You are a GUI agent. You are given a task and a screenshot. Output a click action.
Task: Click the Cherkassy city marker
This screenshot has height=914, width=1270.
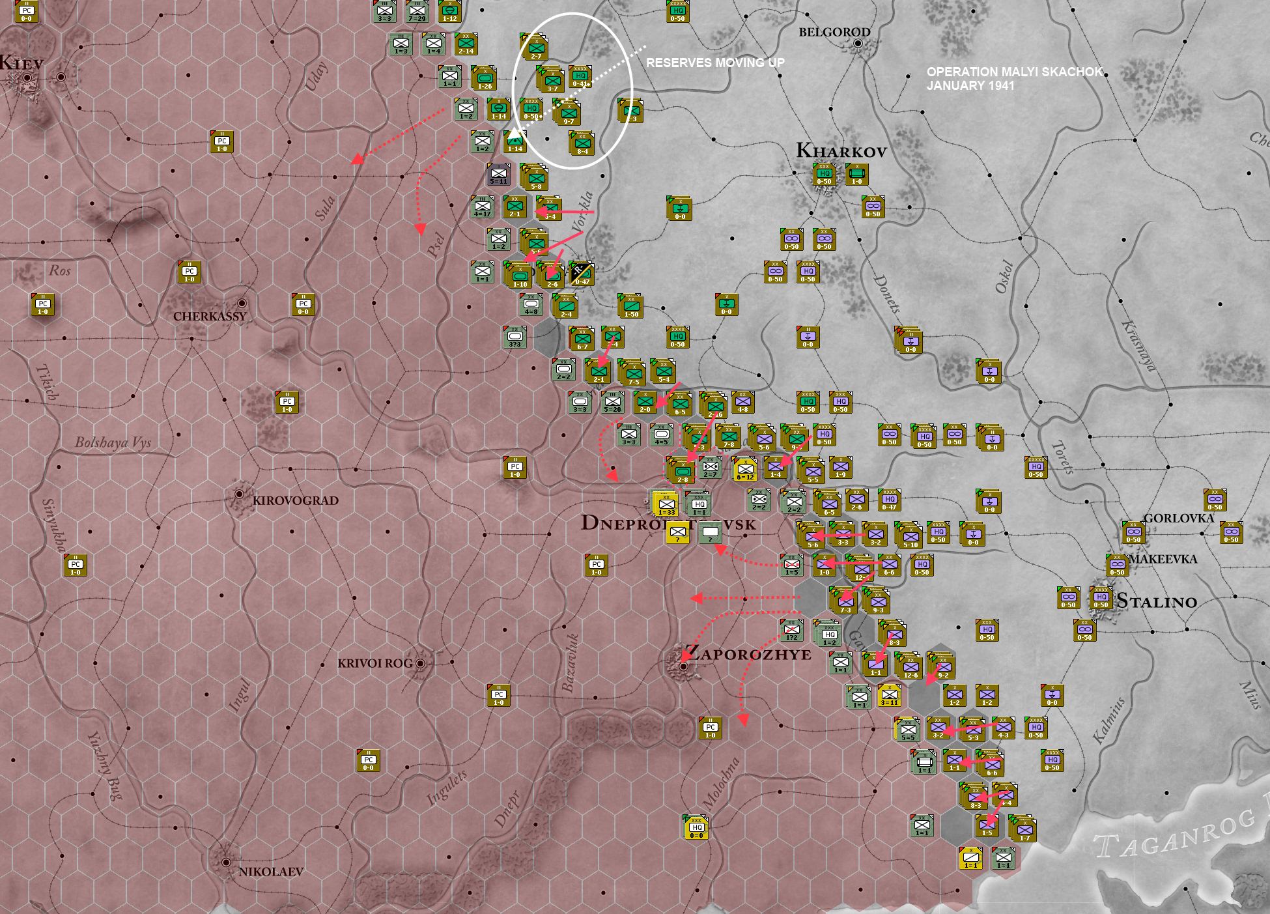click(x=242, y=303)
